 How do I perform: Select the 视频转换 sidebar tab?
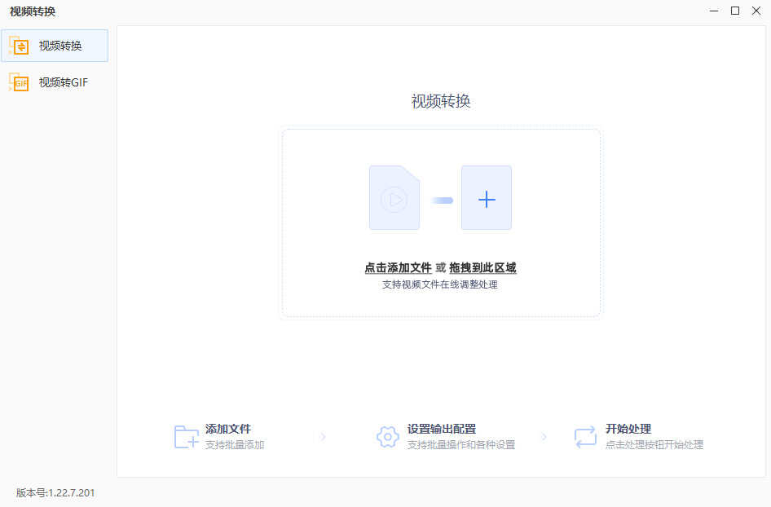coord(55,46)
